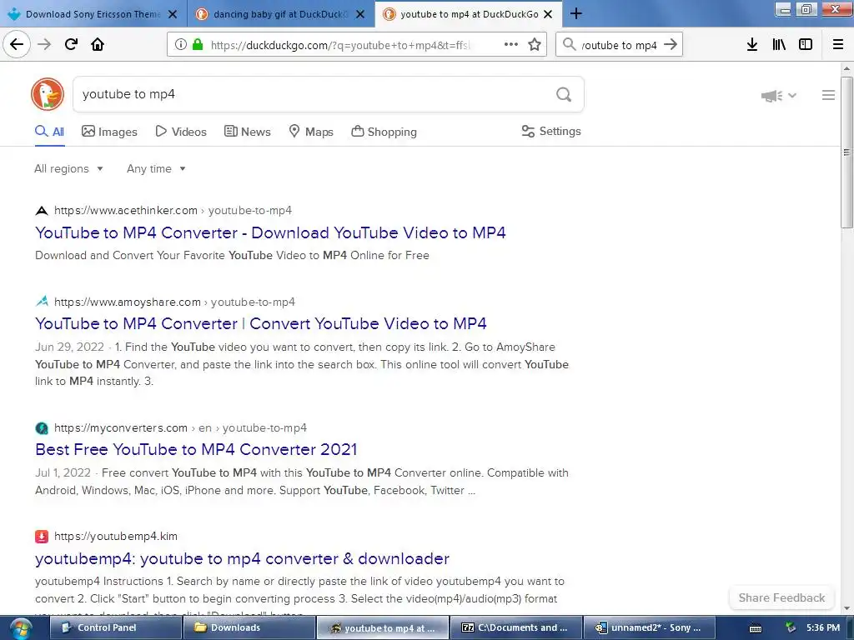The height and width of the screenshot is (640, 854).
Task: Open the DuckDuckGo megaphone menu
Action: (x=778, y=96)
